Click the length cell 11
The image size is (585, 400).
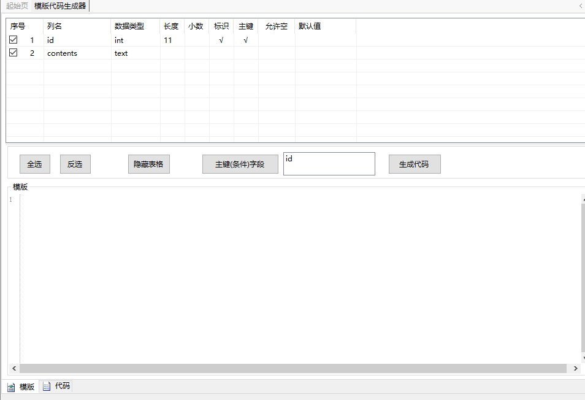point(172,40)
